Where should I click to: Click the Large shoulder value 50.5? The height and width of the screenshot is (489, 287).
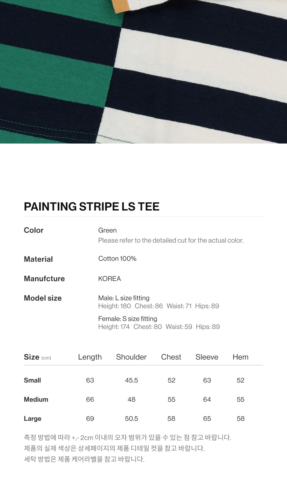pos(131,419)
